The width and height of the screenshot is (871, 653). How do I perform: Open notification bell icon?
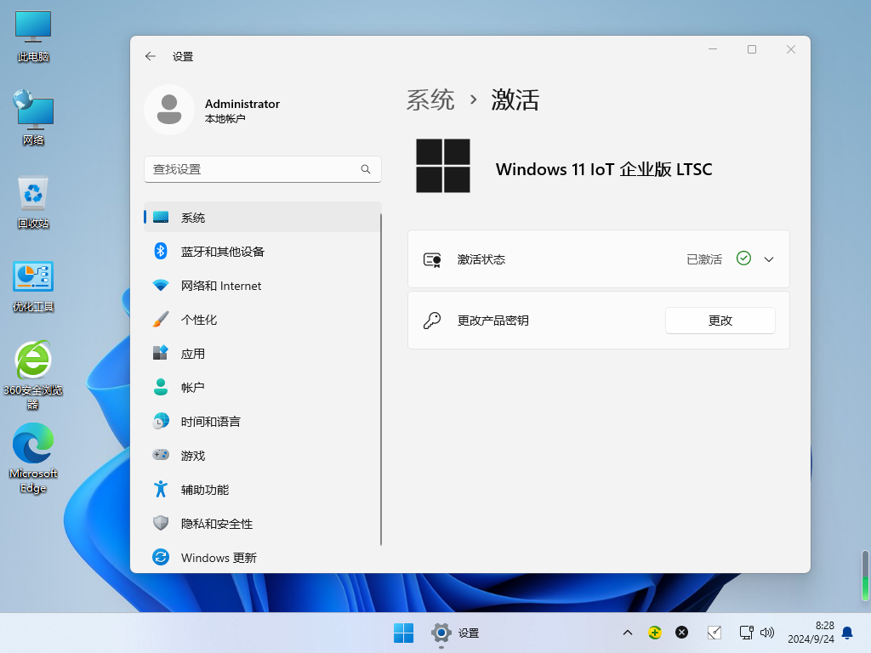[x=848, y=633]
